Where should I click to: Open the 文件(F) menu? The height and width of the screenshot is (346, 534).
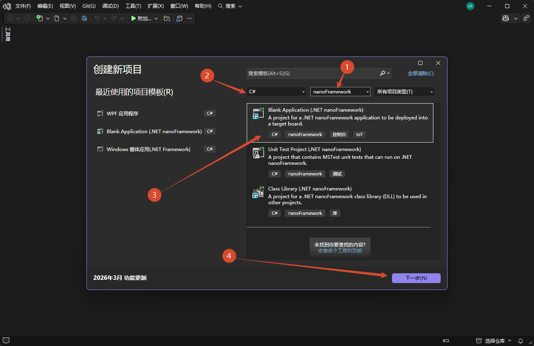point(23,6)
